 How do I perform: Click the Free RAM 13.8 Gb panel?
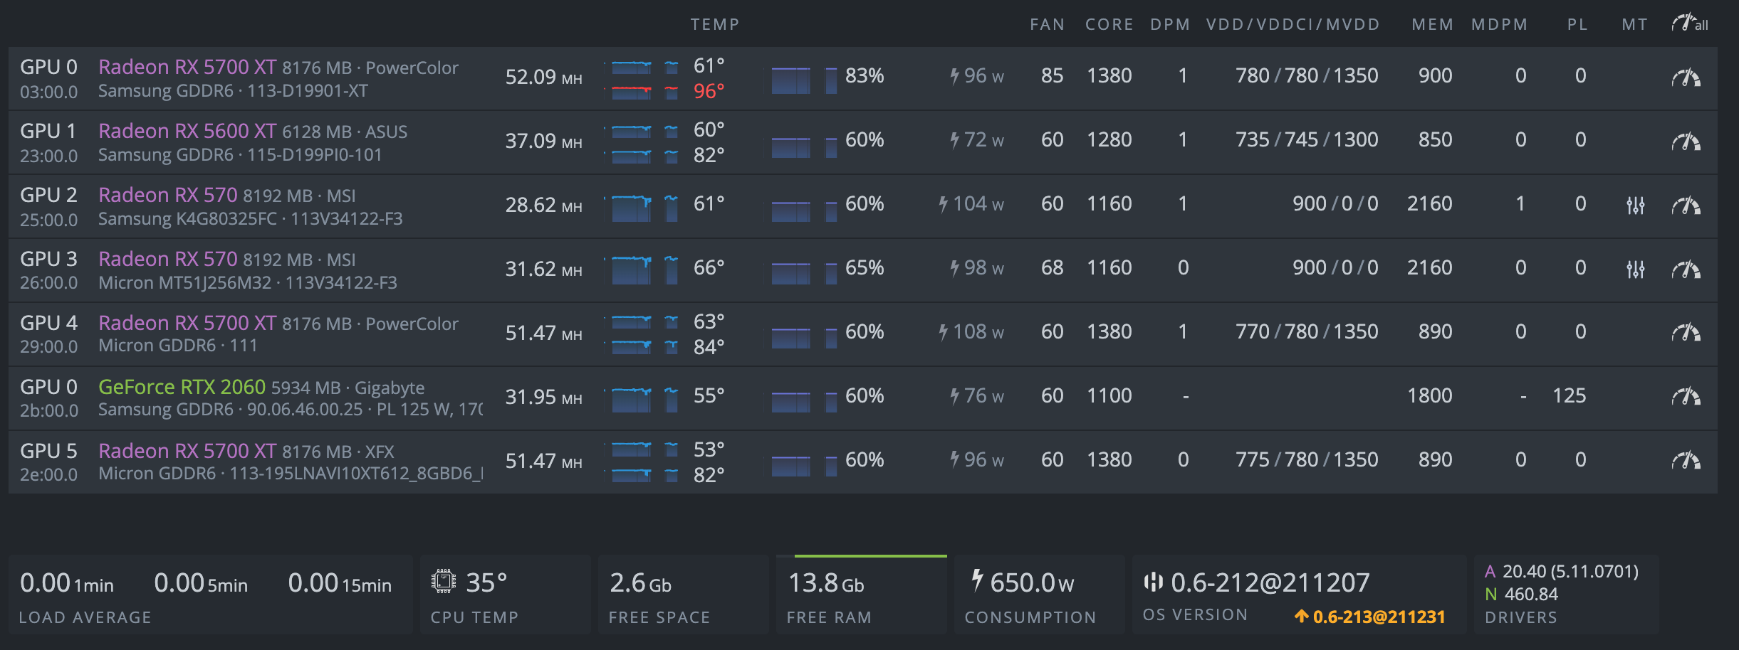860,595
